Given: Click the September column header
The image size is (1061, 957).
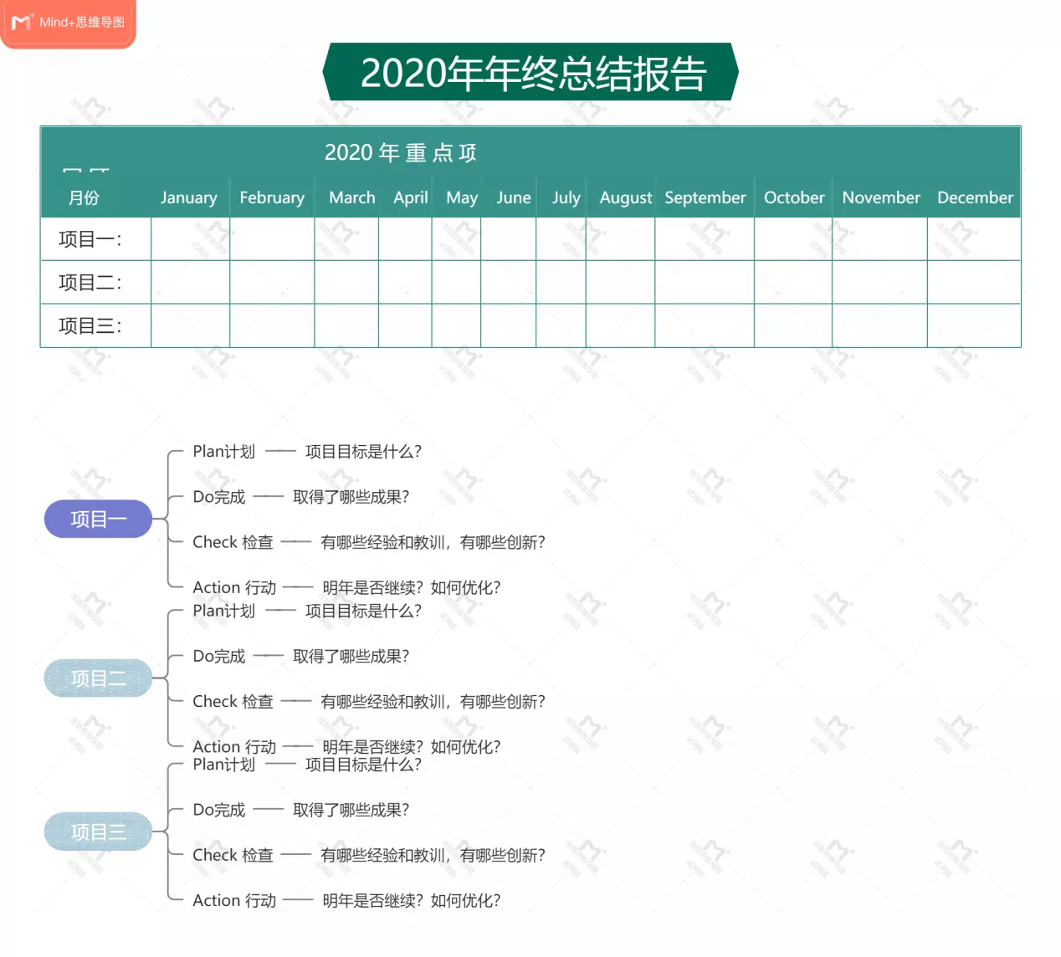Looking at the screenshot, I should pos(705,198).
